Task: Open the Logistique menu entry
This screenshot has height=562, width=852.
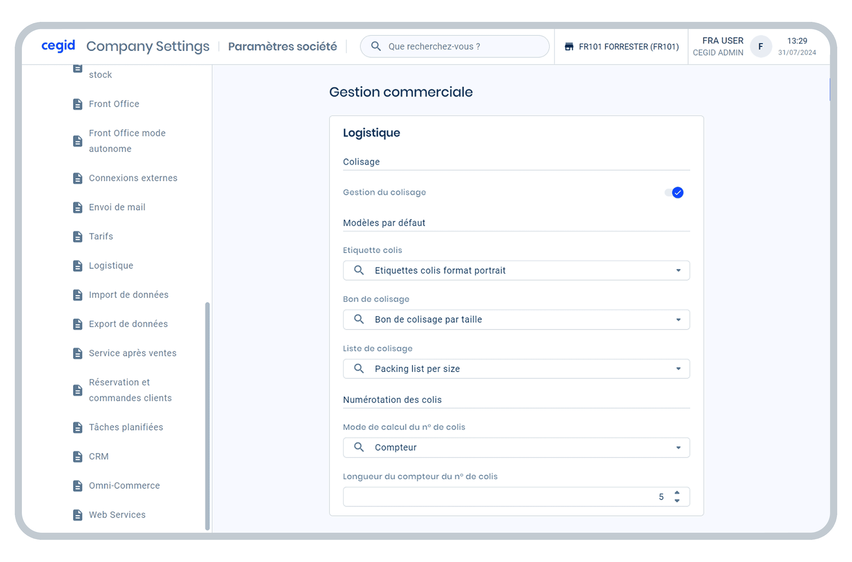Action: click(x=111, y=266)
